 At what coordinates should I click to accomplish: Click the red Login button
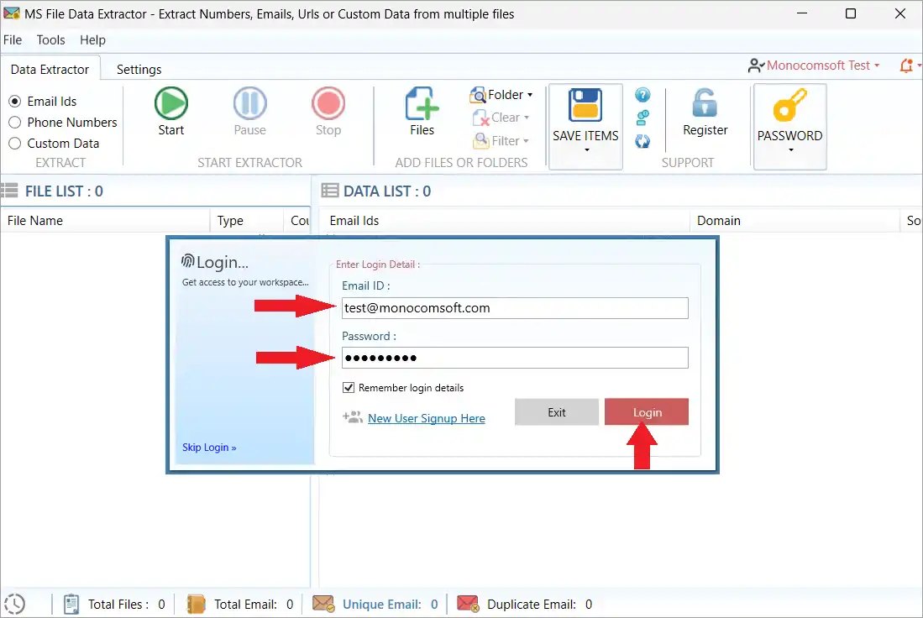[647, 412]
